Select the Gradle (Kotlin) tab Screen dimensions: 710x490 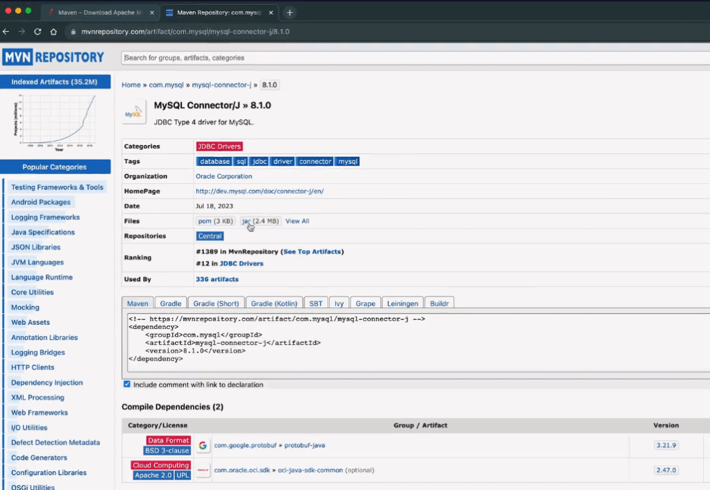pos(274,303)
